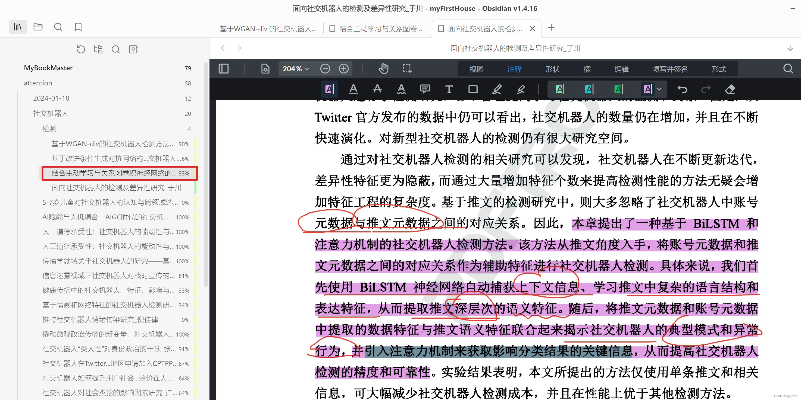This screenshot has width=801, height=400.
Task: Select the squiggly underline tool
Action: tap(401, 89)
